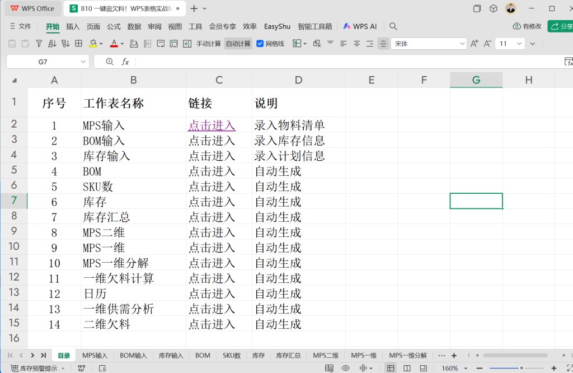Switch to page break preview
This screenshot has height=373, width=573.
423,369
